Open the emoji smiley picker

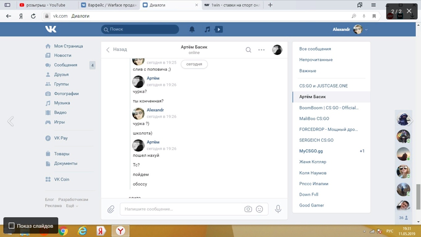pos(260,209)
